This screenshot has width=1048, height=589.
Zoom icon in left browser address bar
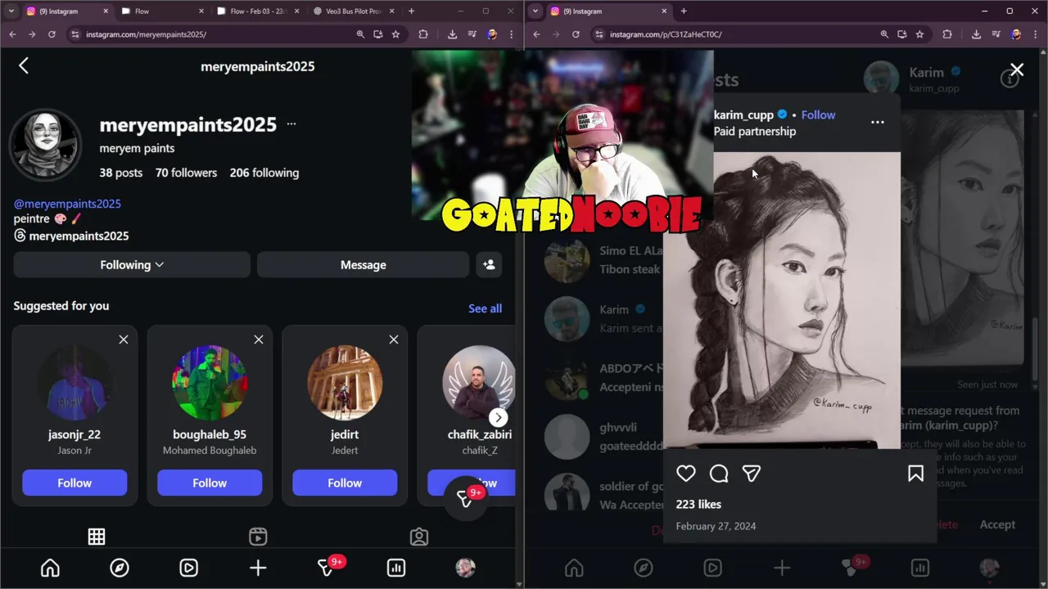[360, 34]
